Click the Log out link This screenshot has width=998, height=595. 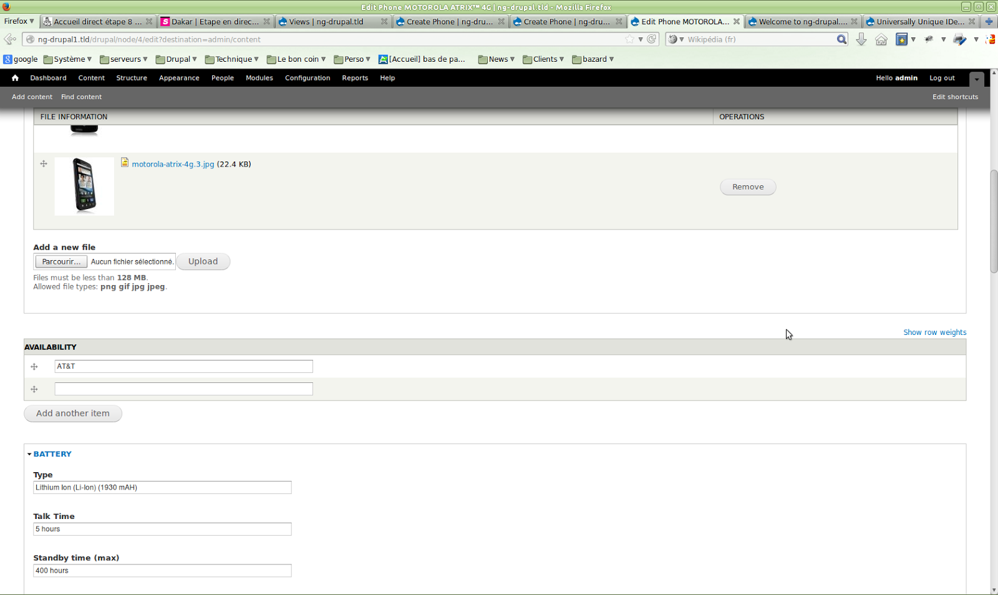click(942, 78)
